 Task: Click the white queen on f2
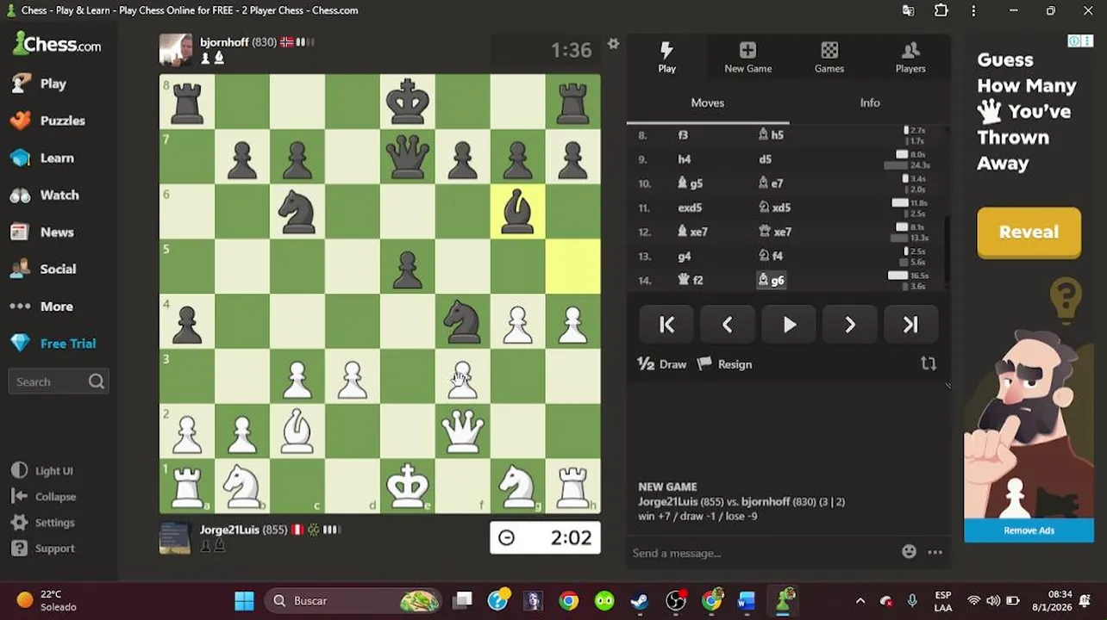click(x=463, y=431)
